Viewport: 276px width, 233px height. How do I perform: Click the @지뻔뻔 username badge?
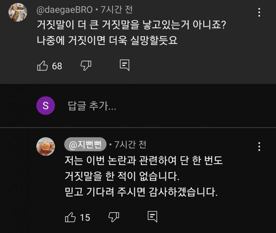[85, 143]
